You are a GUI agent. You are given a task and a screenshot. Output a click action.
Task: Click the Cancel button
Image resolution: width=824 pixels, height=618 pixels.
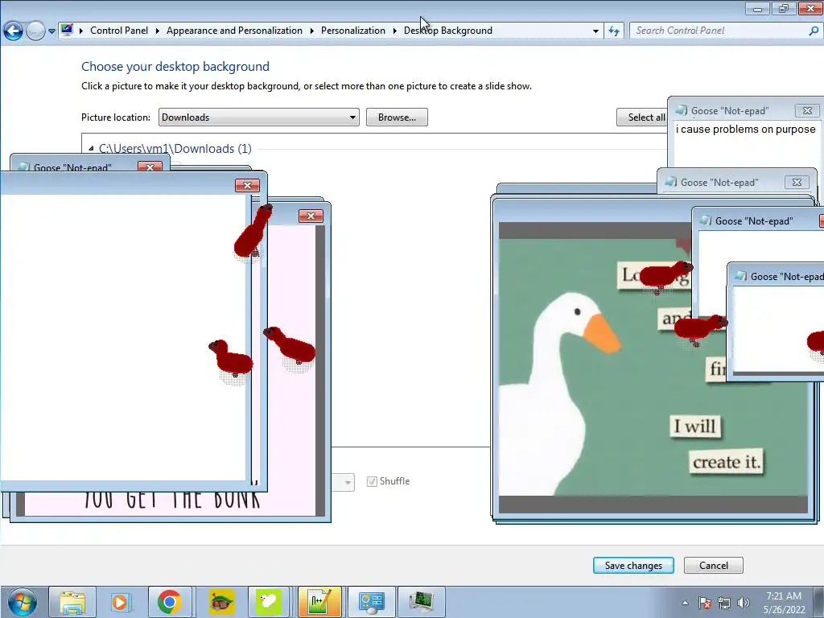pos(713,566)
